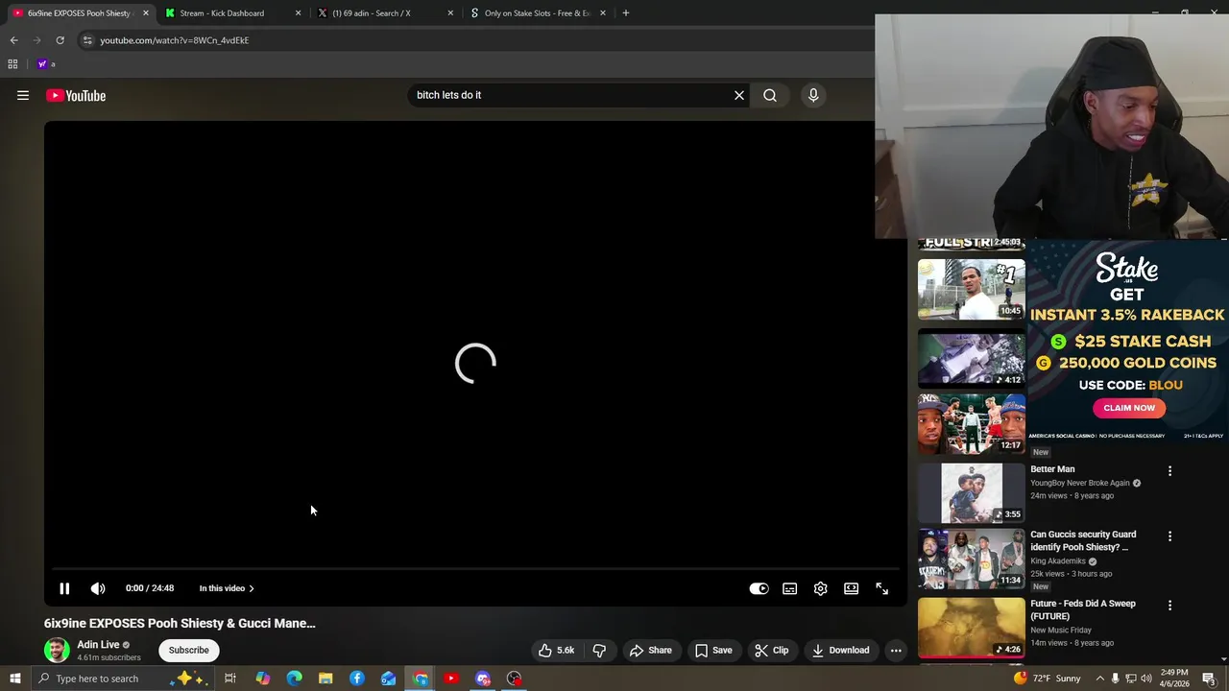Clear the YouTube search box text
The height and width of the screenshot is (691, 1229).
point(739,95)
